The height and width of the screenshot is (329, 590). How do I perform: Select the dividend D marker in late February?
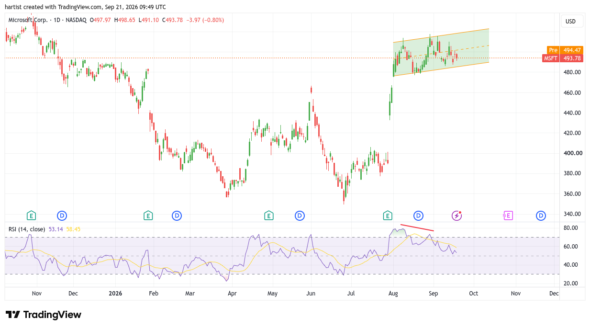pos(177,216)
